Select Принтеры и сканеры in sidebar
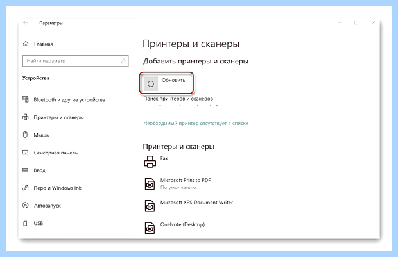This screenshot has height=257, width=398. [x=58, y=117]
